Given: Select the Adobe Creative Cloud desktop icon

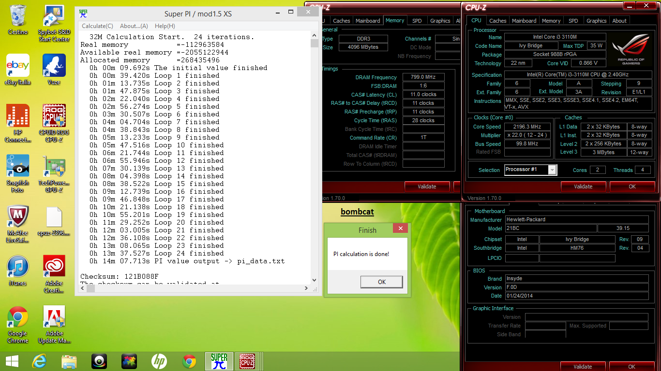Looking at the screenshot, I should [54, 274].
